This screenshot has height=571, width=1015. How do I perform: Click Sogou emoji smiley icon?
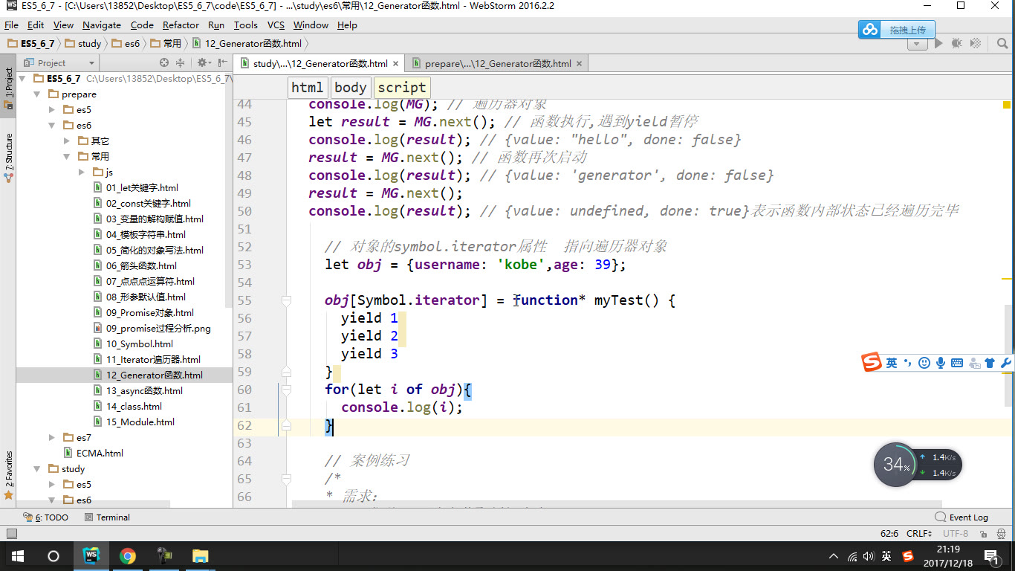click(924, 363)
